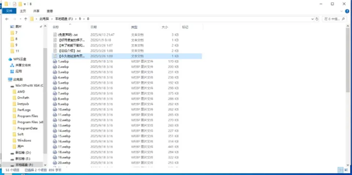Click the file list vertical scrollbar thumb
Viewport: 352px width, 175px height.
point(348,60)
